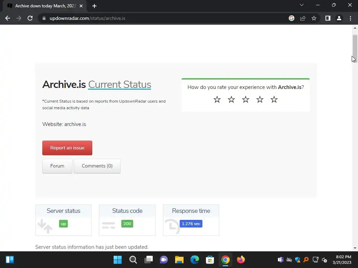Open the Widgets panel icon
Screen dimensions: 358x268
pyautogui.click(x=9, y=260)
